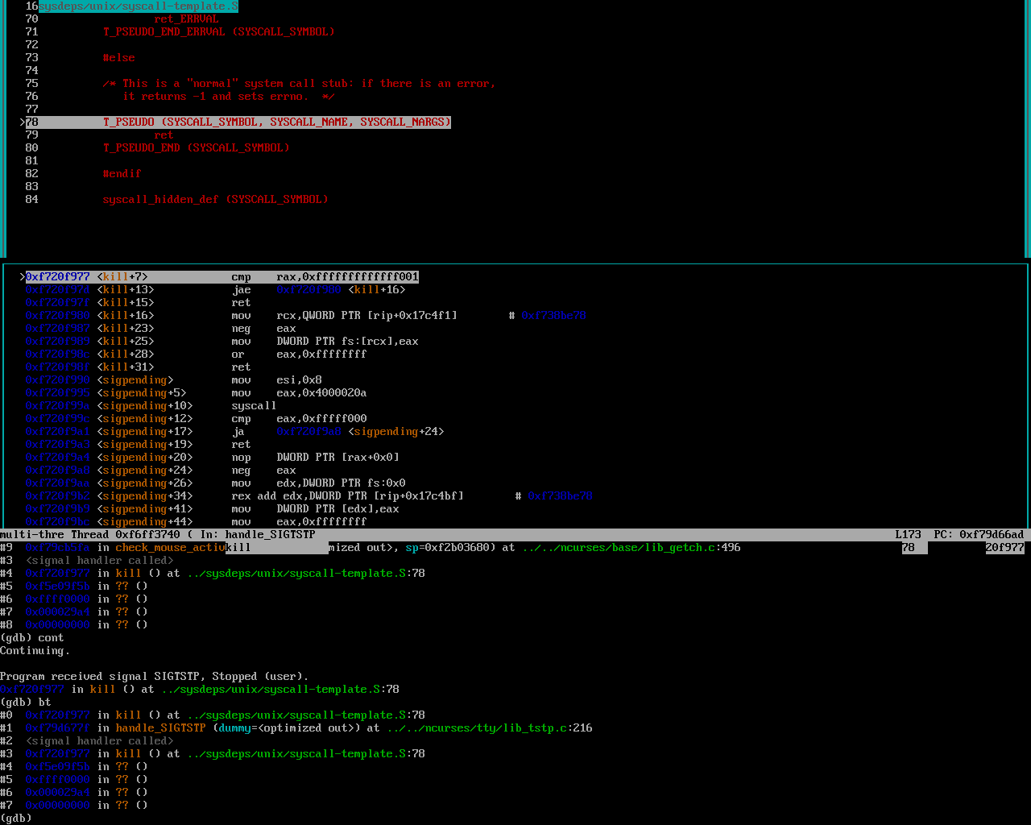Click the '(gdb) cont' command line
Image resolution: width=1031 pixels, height=825 pixels.
[x=32, y=638]
